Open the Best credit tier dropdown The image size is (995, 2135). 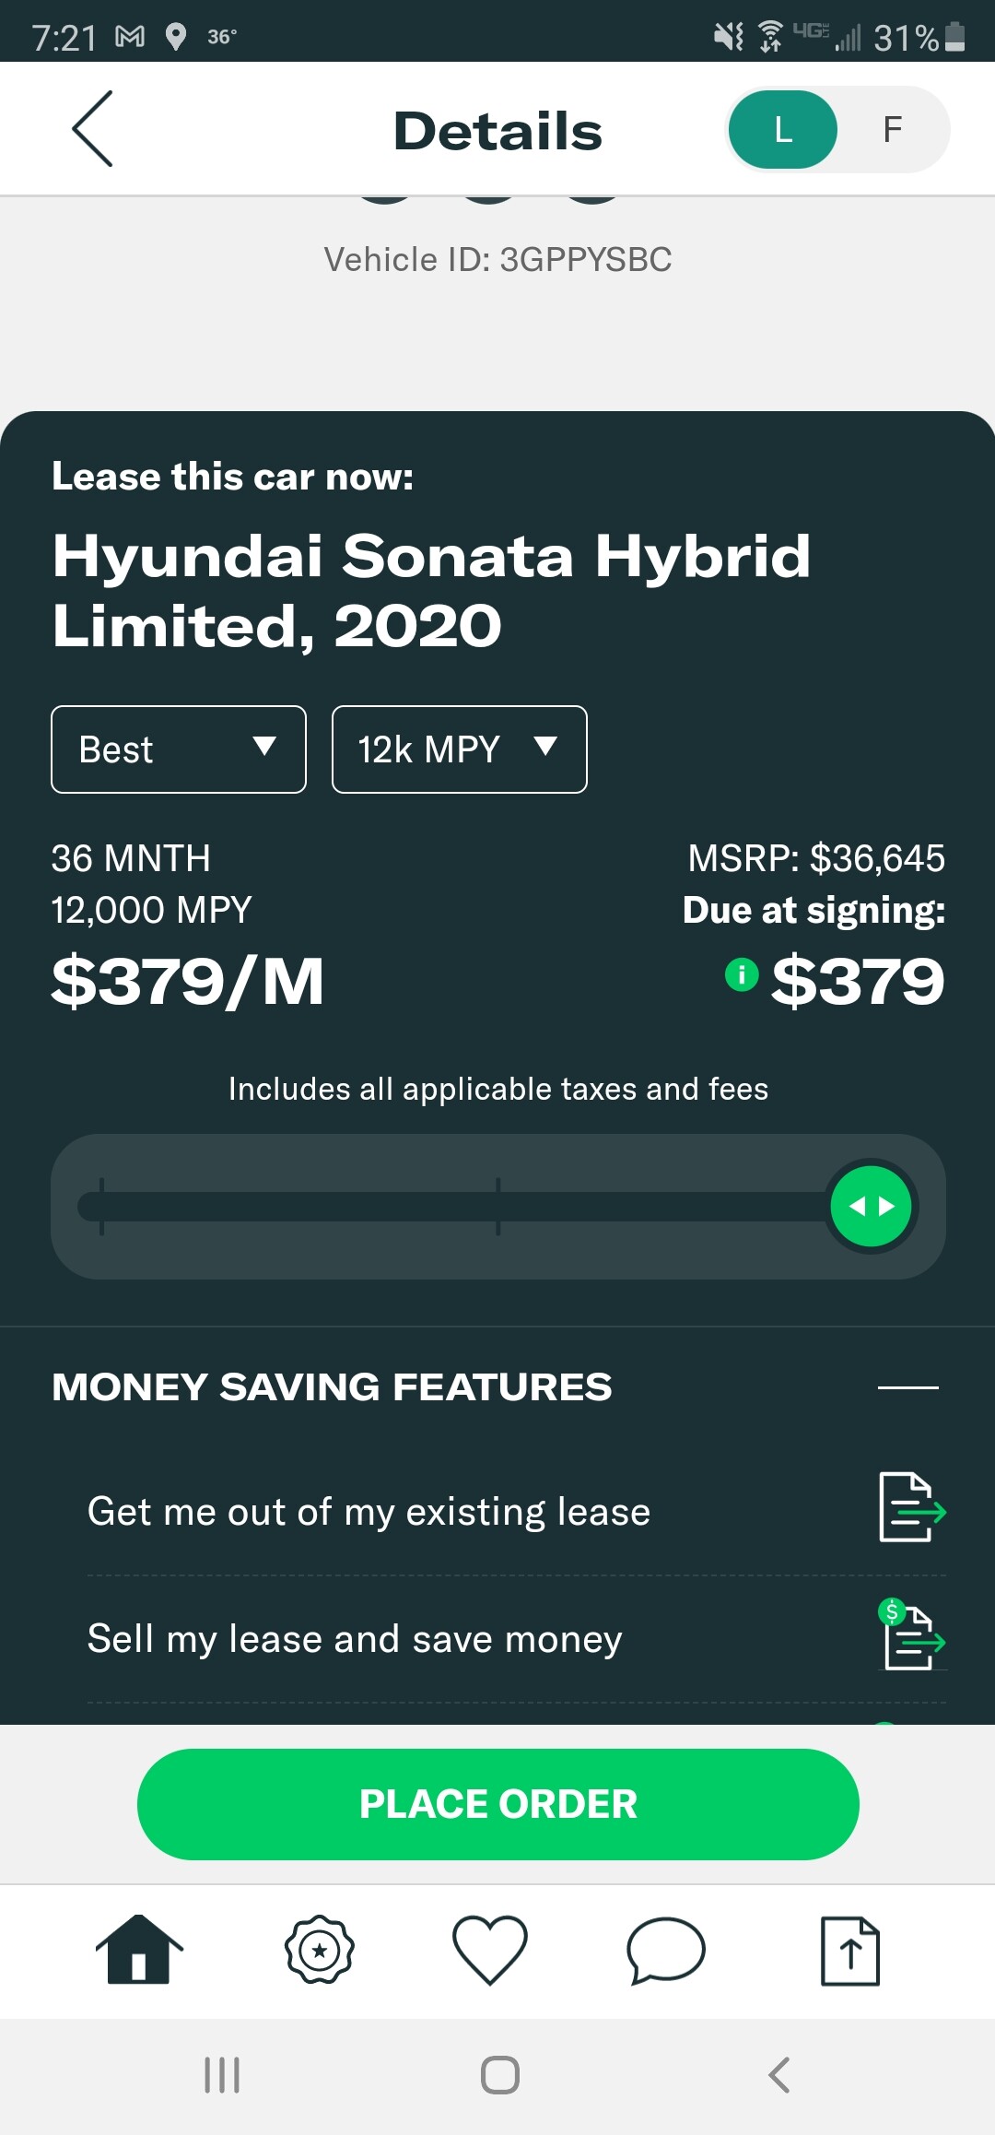click(179, 749)
